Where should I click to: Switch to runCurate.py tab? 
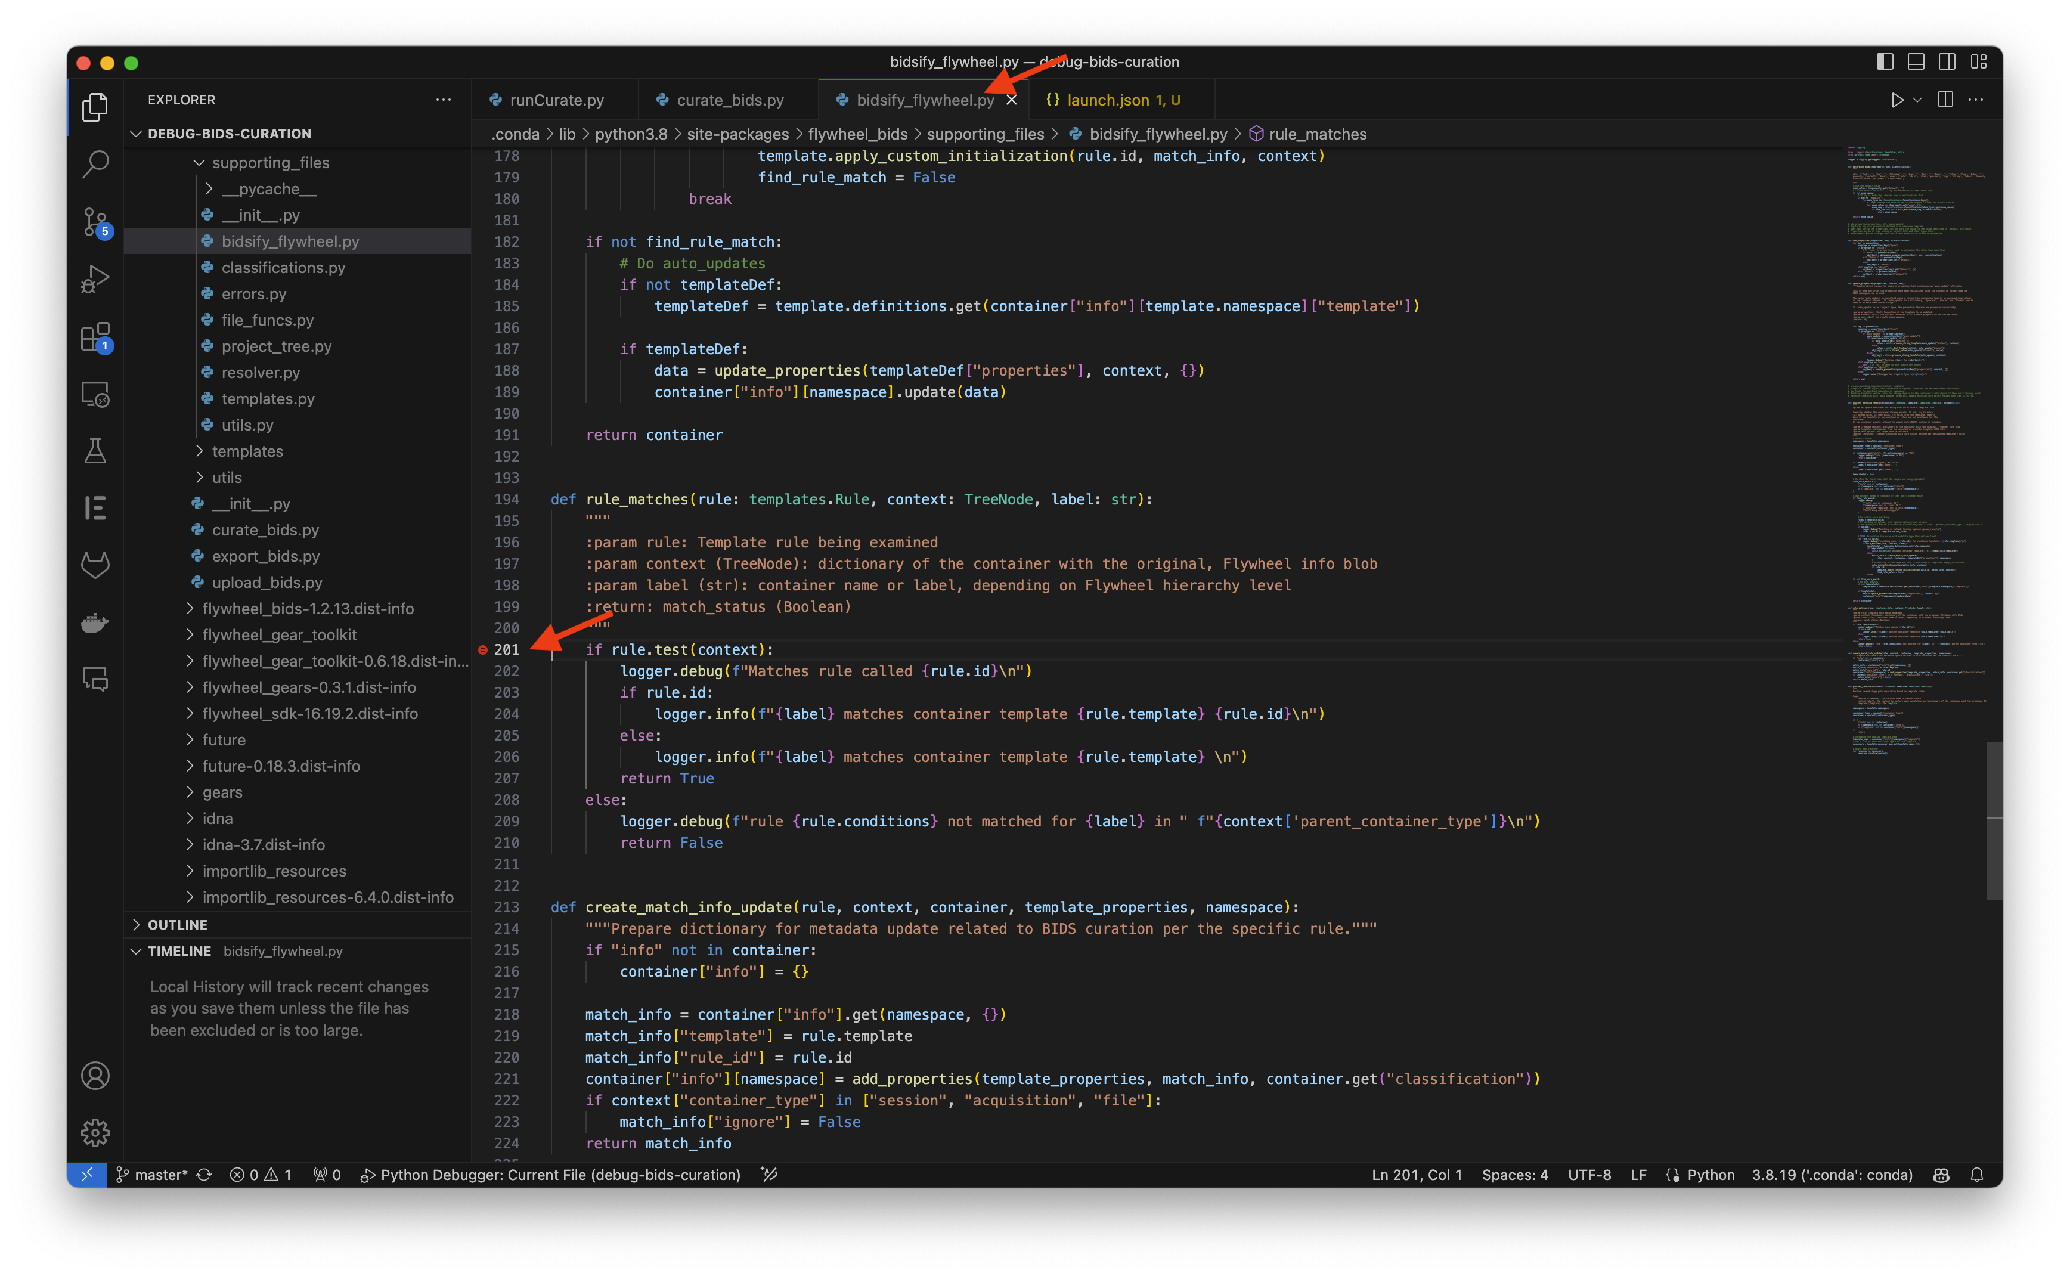555,100
